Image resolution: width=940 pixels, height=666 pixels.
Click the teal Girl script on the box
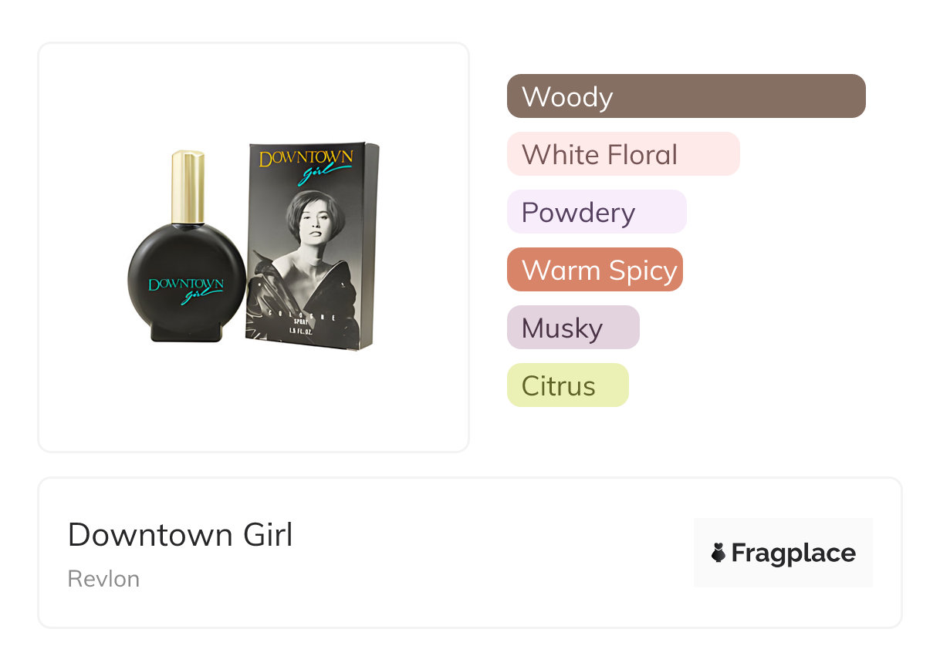click(x=318, y=178)
